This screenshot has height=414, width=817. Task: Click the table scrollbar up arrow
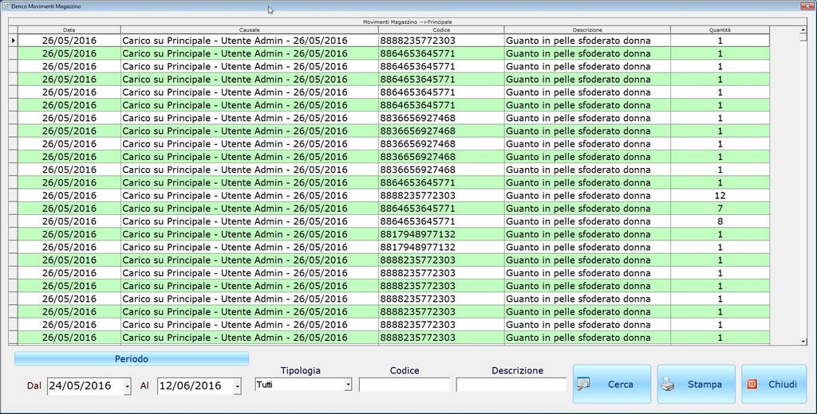[x=803, y=31]
